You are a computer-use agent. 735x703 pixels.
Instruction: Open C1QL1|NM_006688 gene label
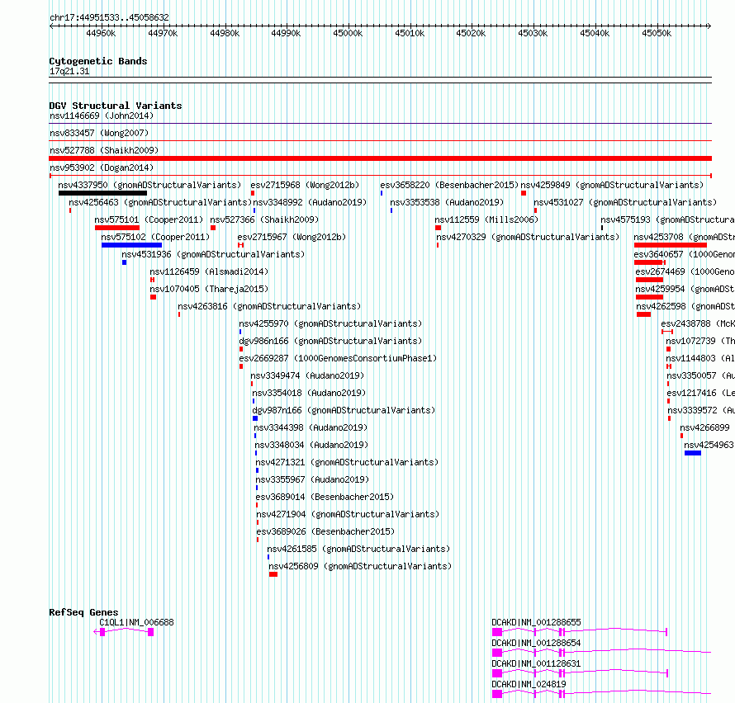(x=136, y=622)
